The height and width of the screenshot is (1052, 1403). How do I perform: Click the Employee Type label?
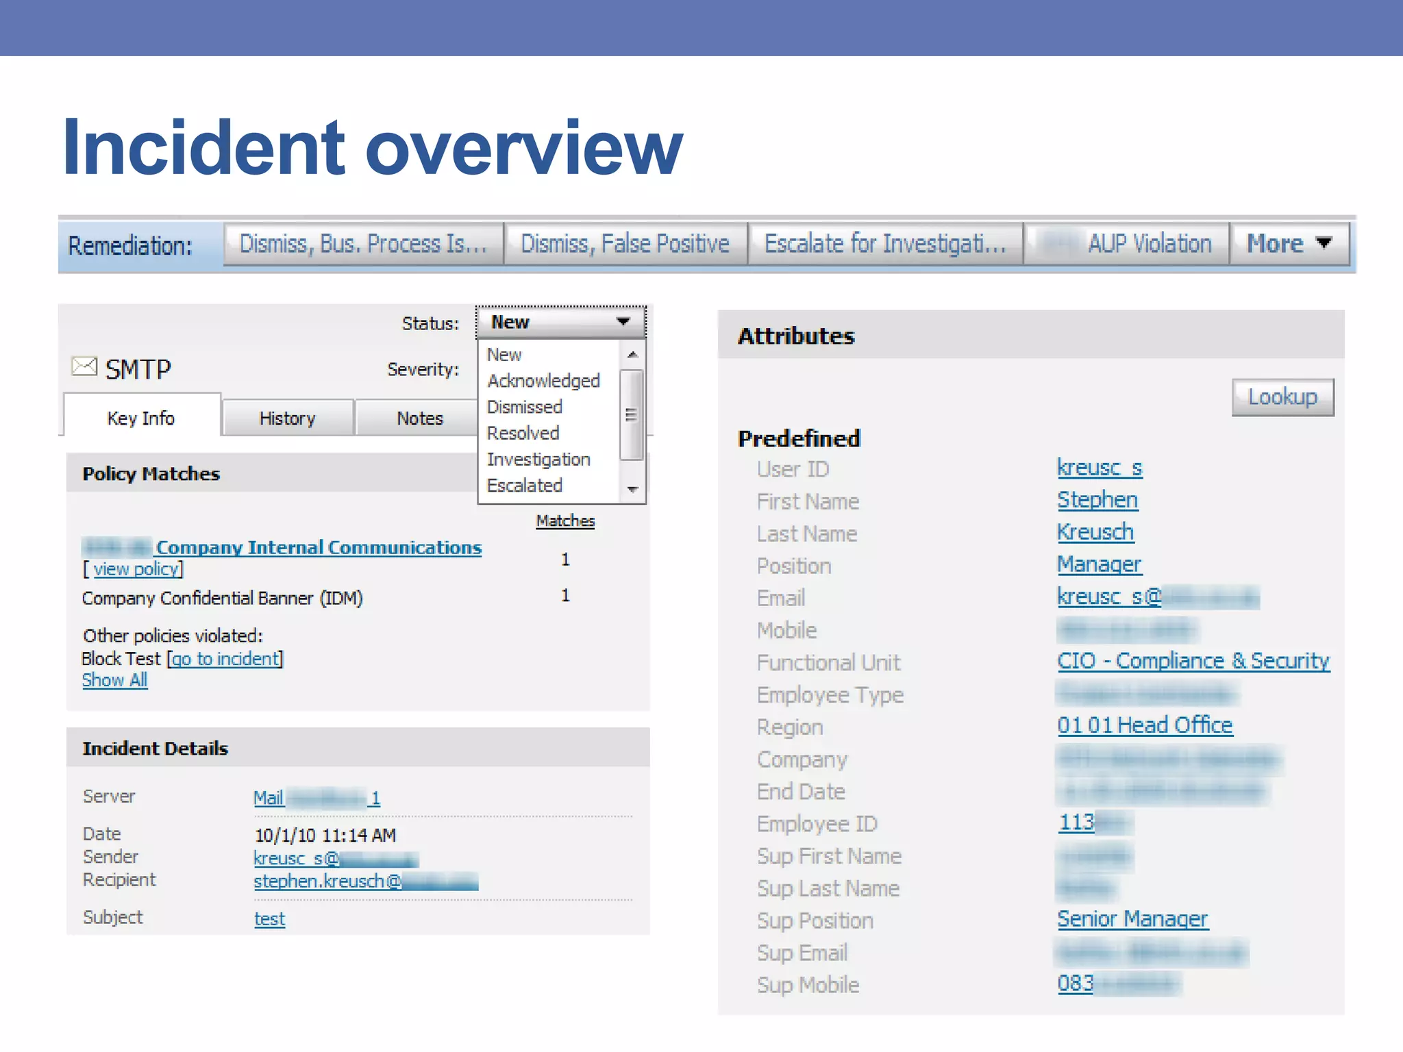[x=830, y=695]
